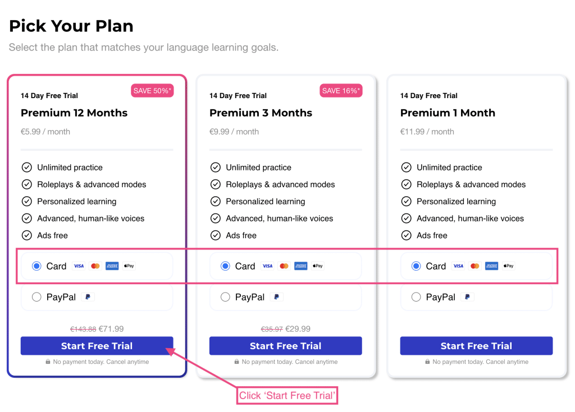Click the Premium 1 Month plan heading

[448, 113]
